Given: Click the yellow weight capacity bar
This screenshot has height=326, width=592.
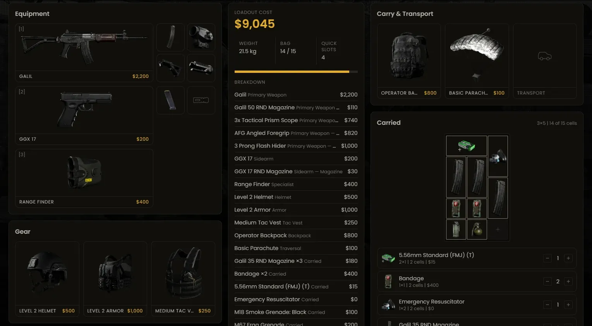Looking at the screenshot, I should (x=296, y=72).
